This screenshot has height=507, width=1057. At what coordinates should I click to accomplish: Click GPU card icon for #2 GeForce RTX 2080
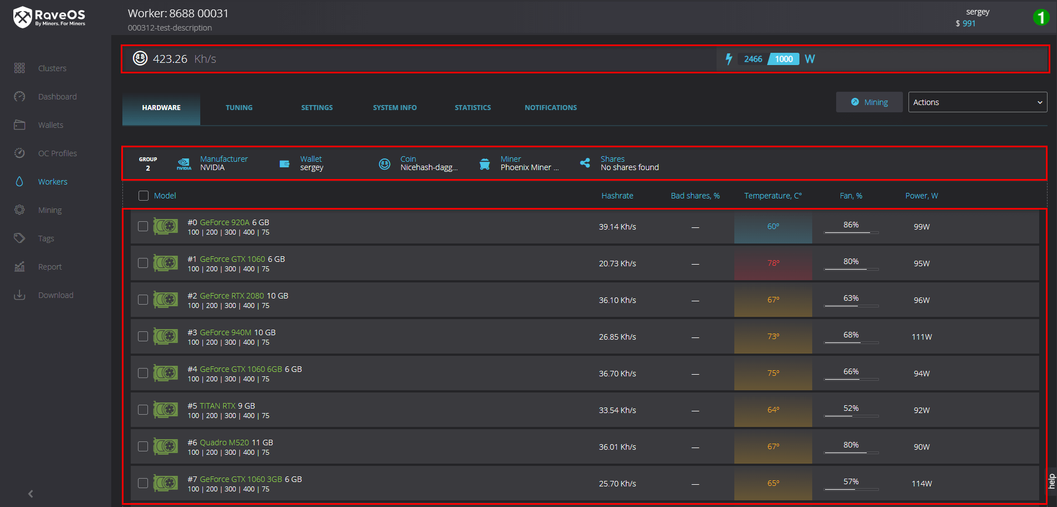(x=166, y=300)
